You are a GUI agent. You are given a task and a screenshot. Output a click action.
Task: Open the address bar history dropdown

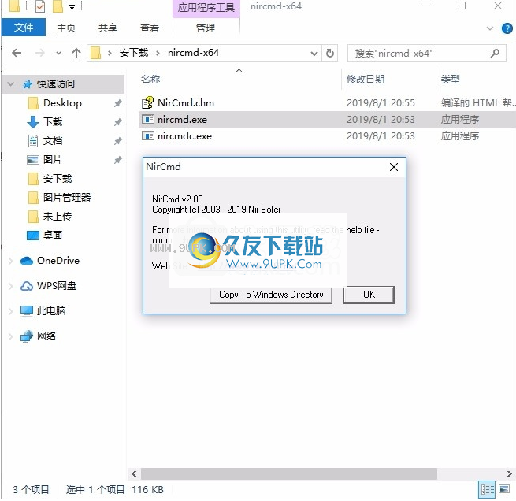(x=314, y=54)
